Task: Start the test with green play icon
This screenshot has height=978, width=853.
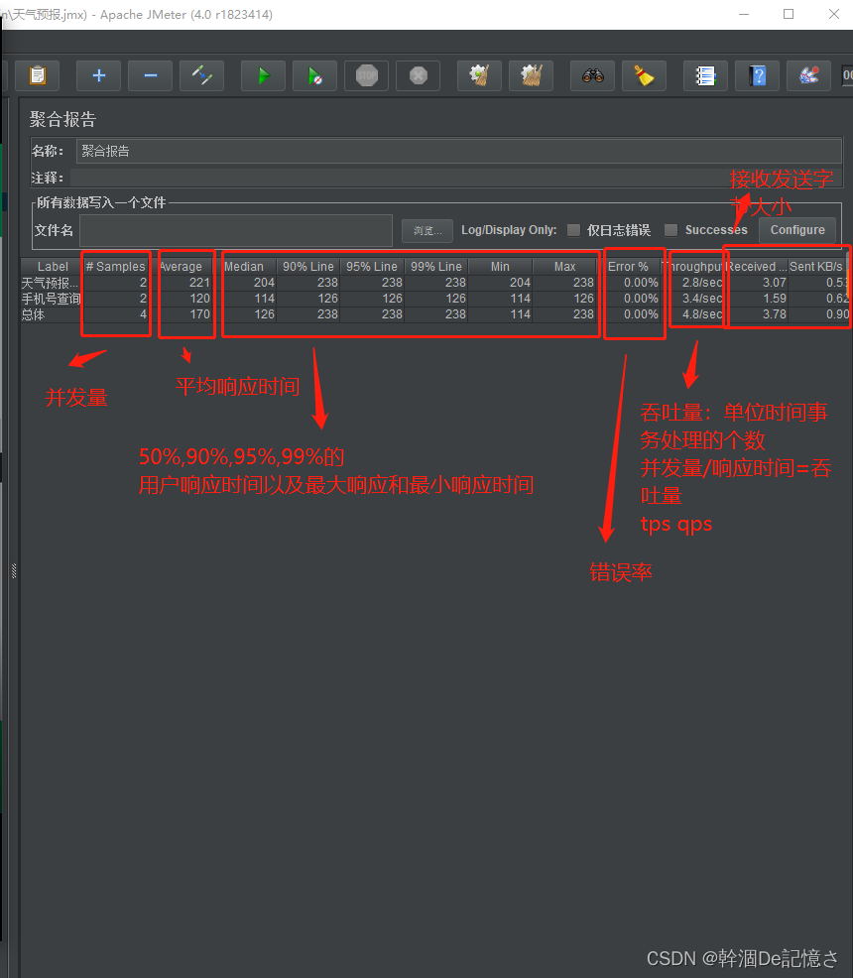Action: click(263, 76)
